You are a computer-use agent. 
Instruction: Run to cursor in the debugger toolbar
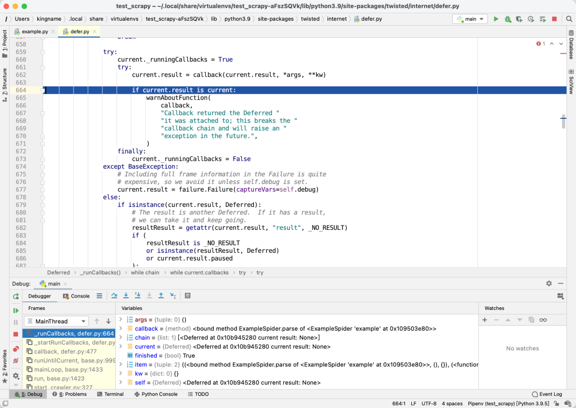[x=173, y=295]
